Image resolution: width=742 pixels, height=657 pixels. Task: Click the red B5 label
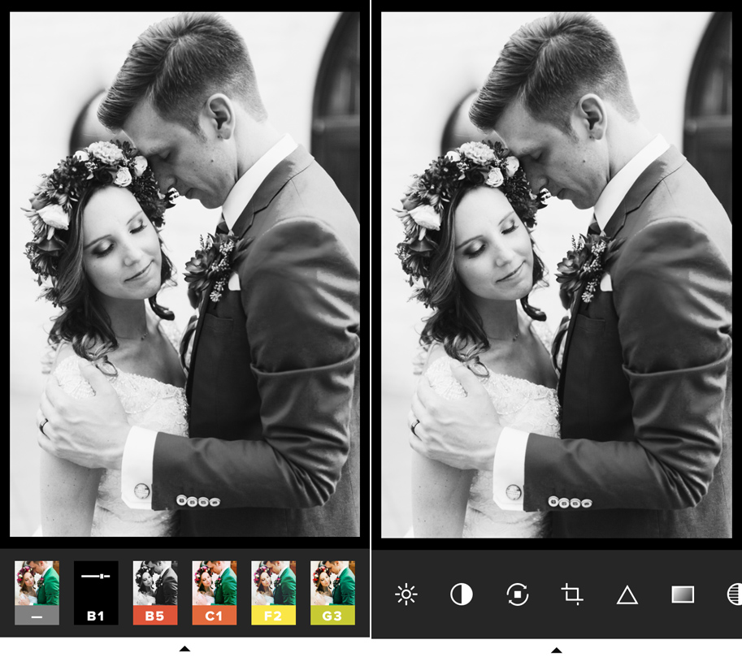pos(155,616)
